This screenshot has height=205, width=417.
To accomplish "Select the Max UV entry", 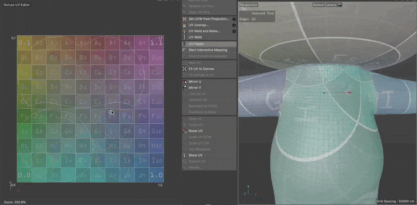I will tap(209, 63).
